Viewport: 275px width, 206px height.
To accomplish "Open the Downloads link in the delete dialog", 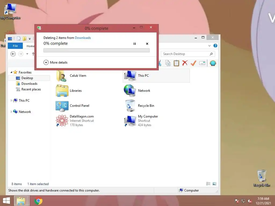I will (x=83, y=38).
